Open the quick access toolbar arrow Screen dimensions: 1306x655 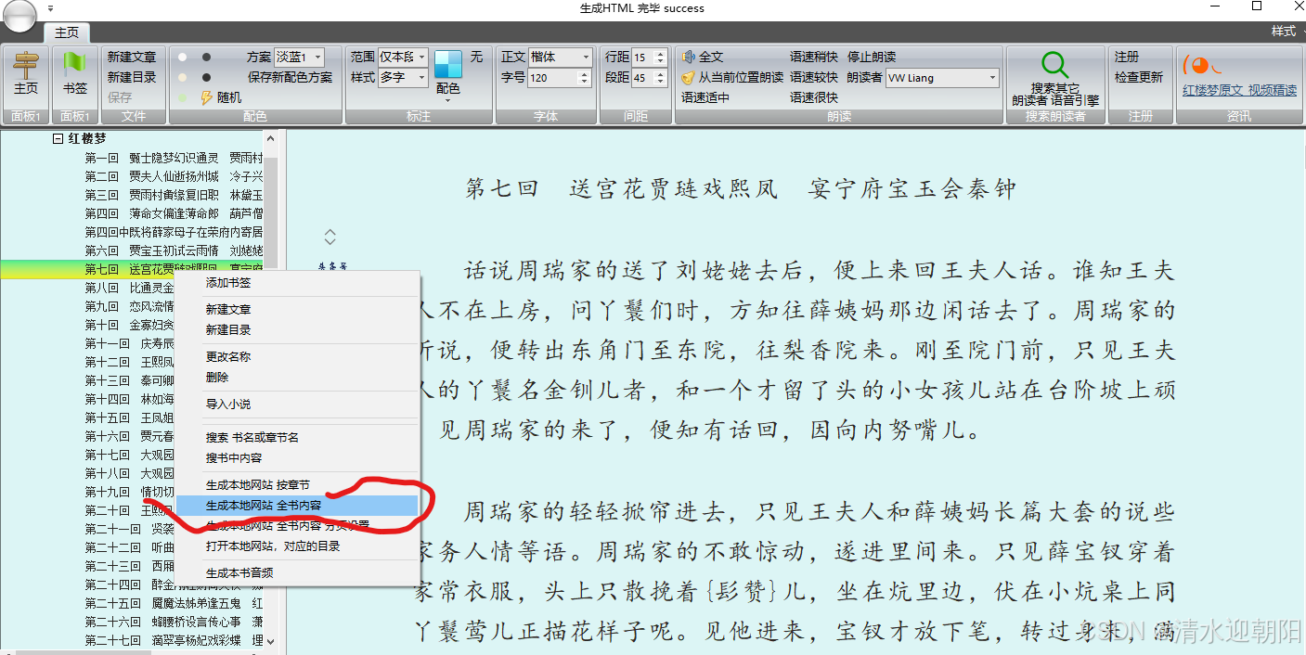tap(50, 8)
